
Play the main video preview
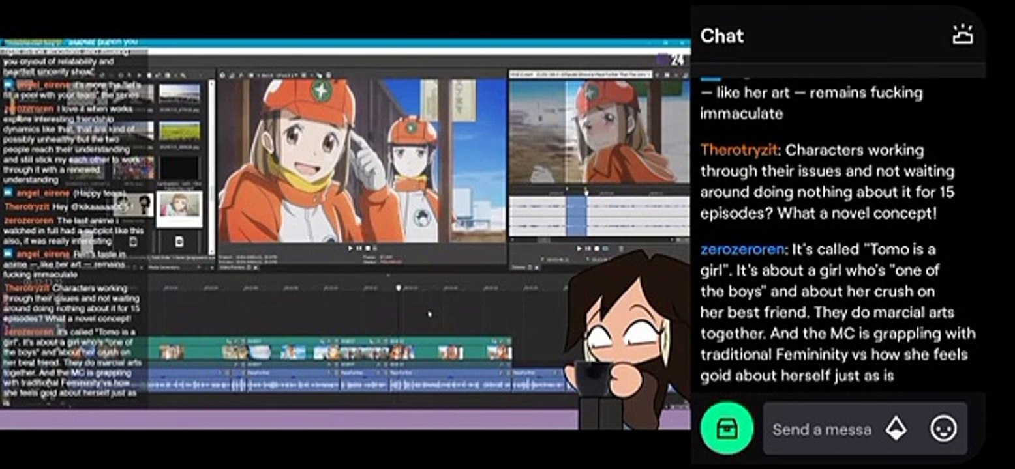tap(350, 248)
